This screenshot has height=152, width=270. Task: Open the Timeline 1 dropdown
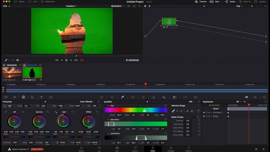(72, 6)
